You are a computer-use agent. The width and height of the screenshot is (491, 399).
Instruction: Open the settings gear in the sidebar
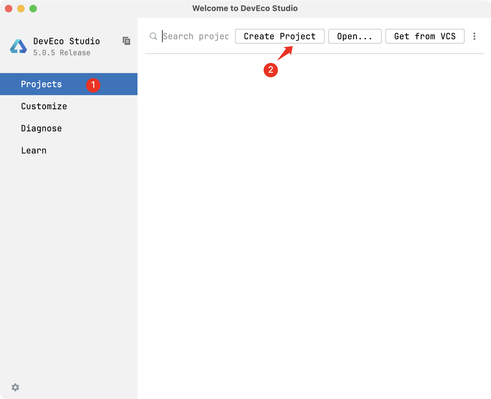pyautogui.click(x=15, y=387)
